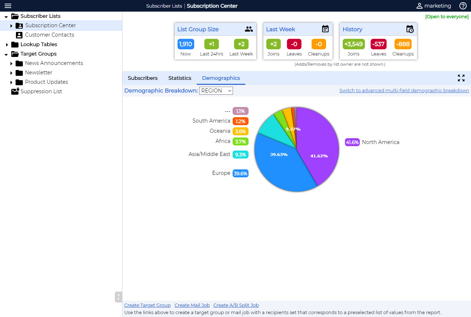Click the cyan 9.3% Asia/Middle East swatch
The height and width of the screenshot is (317, 471).
tap(241, 155)
